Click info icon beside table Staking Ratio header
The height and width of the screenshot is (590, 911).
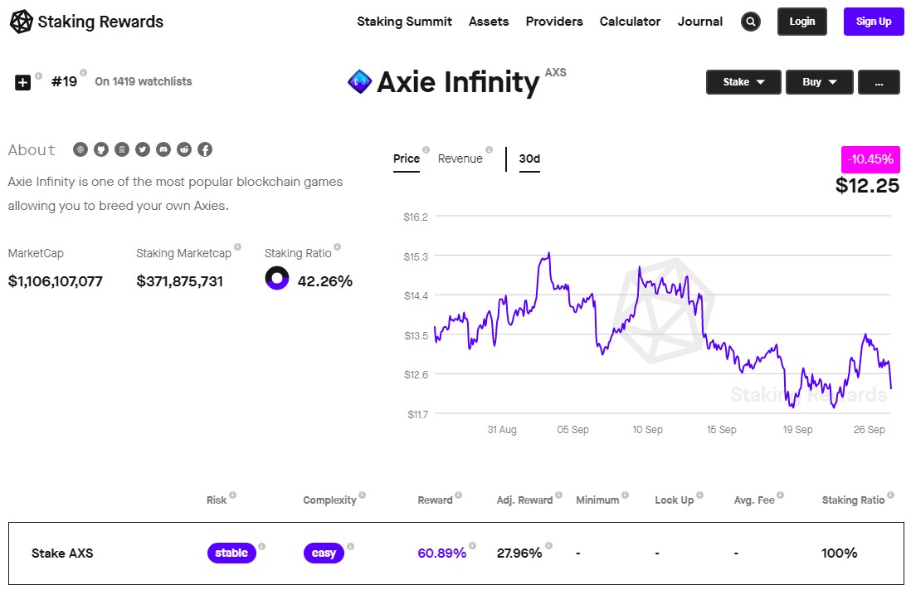point(890,495)
